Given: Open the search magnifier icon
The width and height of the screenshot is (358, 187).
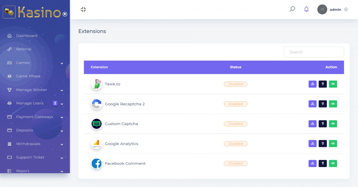Looking at the screenshot, I should pos(292,9).
